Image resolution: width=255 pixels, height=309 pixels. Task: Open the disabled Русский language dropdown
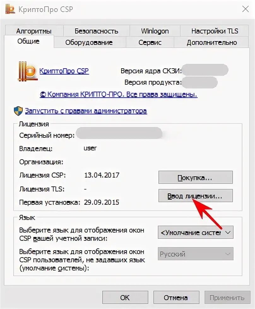(x=196, y=254)
